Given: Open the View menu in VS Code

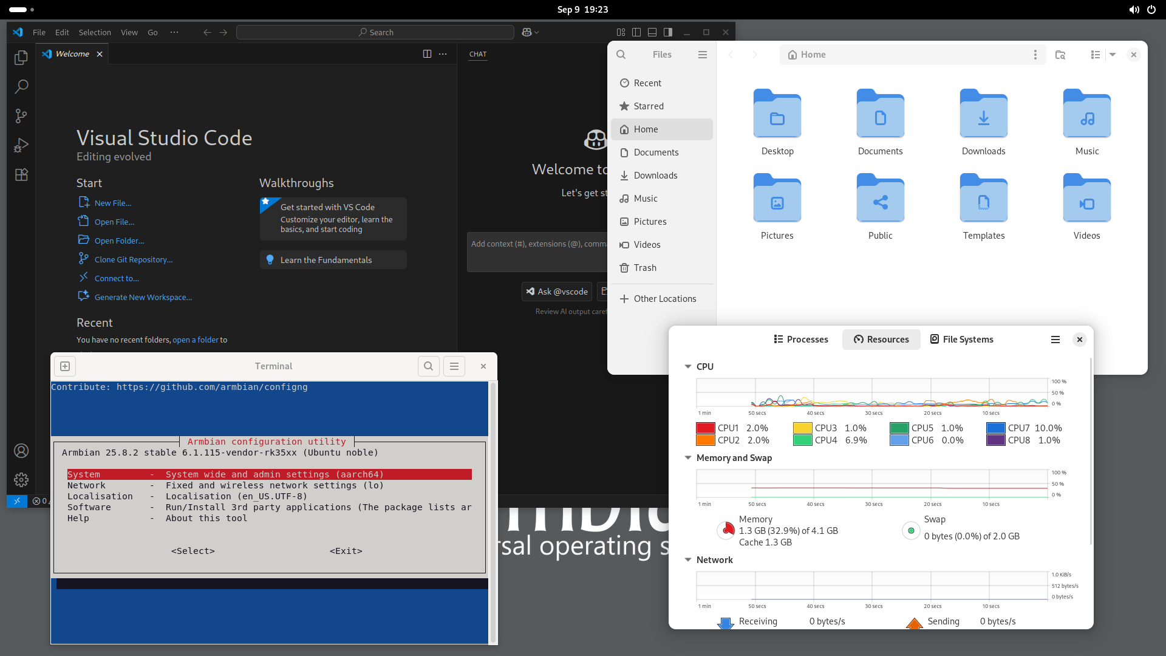Looking at the screenshot, I should click(129, 32).
